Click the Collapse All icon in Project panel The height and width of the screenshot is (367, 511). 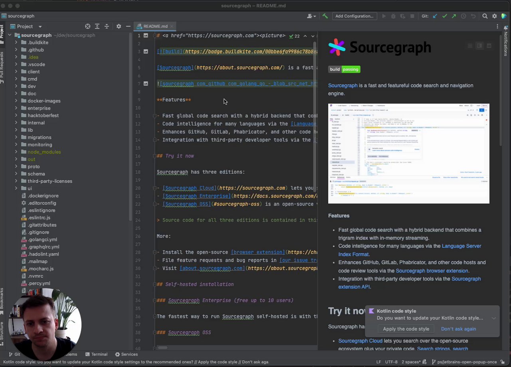click(107, 26)
